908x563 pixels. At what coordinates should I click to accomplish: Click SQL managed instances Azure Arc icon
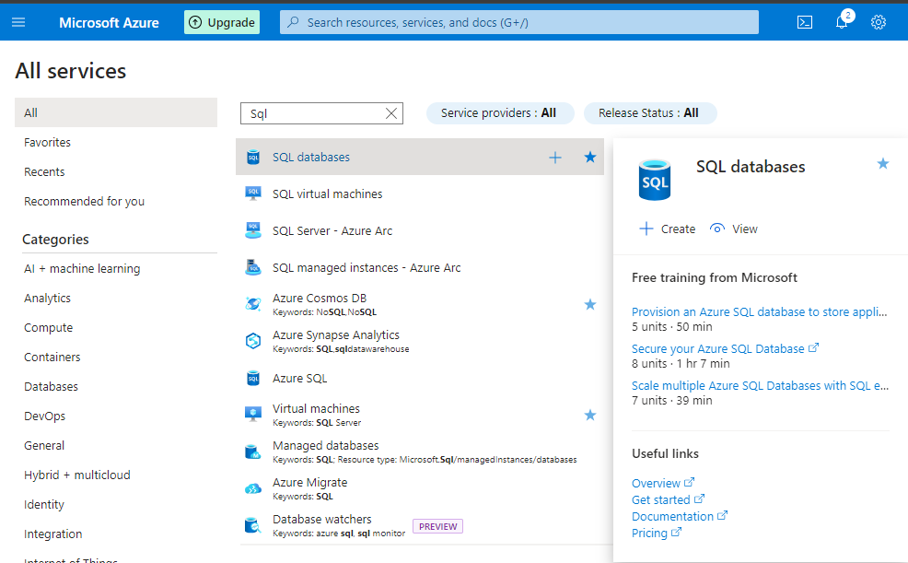[x=253, y=267]
